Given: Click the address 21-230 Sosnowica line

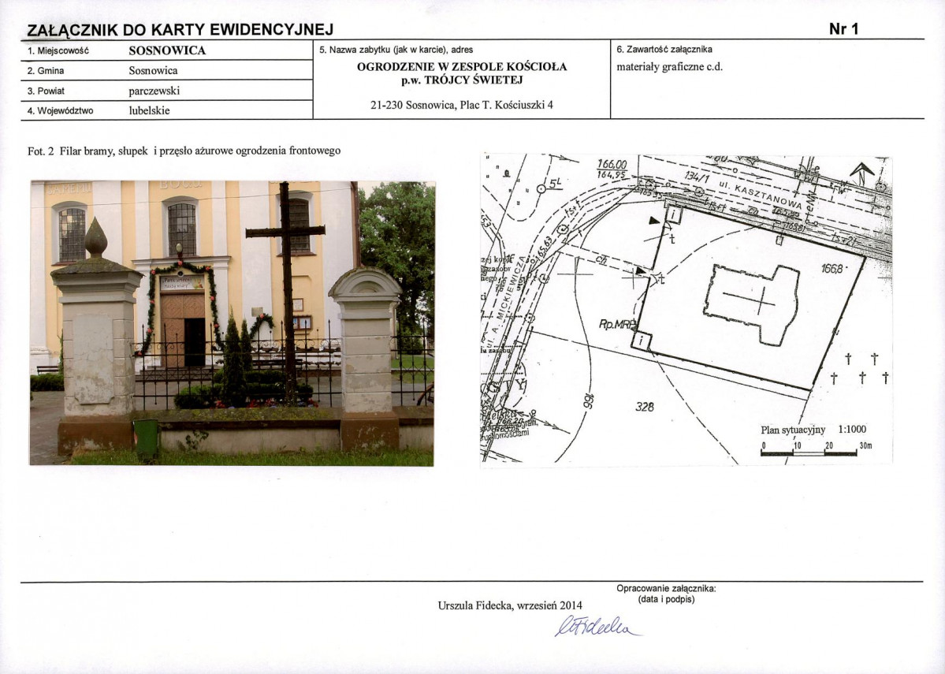Looking at the screenshot, I should [462, 105].
